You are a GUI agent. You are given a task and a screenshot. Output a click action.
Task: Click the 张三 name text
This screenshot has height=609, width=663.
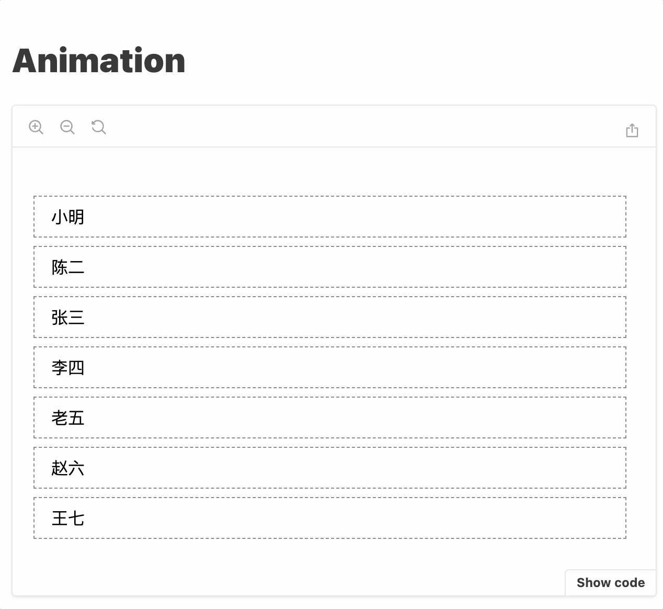click(x=68, y=318)
